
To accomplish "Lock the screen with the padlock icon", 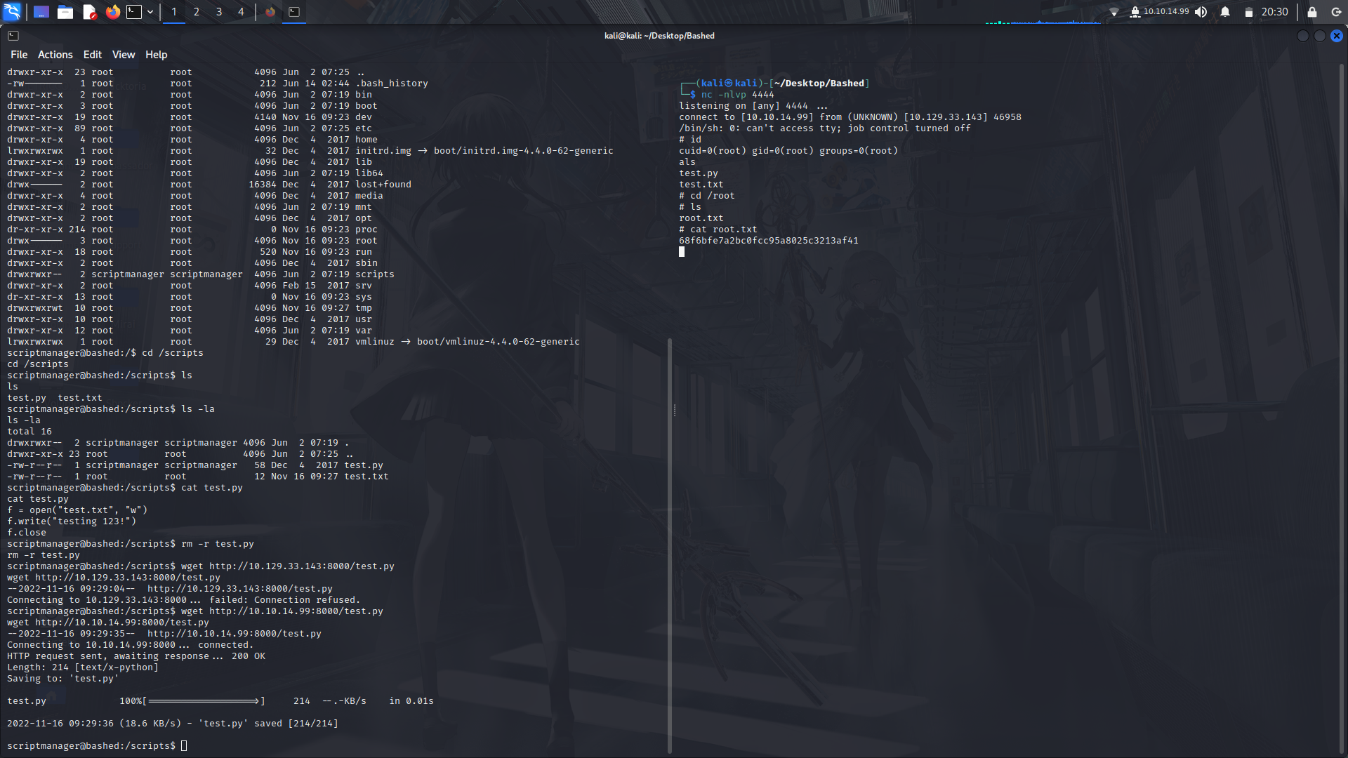I will (x=1310, y=11).
